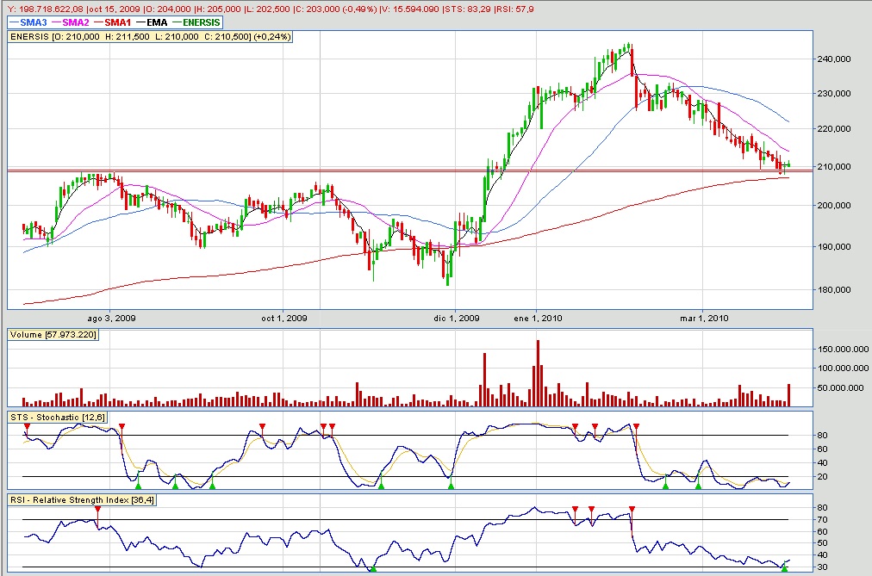Click the dic 1, 2009 date label

[x=457, y=319]
